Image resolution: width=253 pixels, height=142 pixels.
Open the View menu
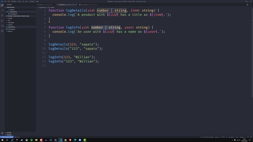click(x=19, y=2)
